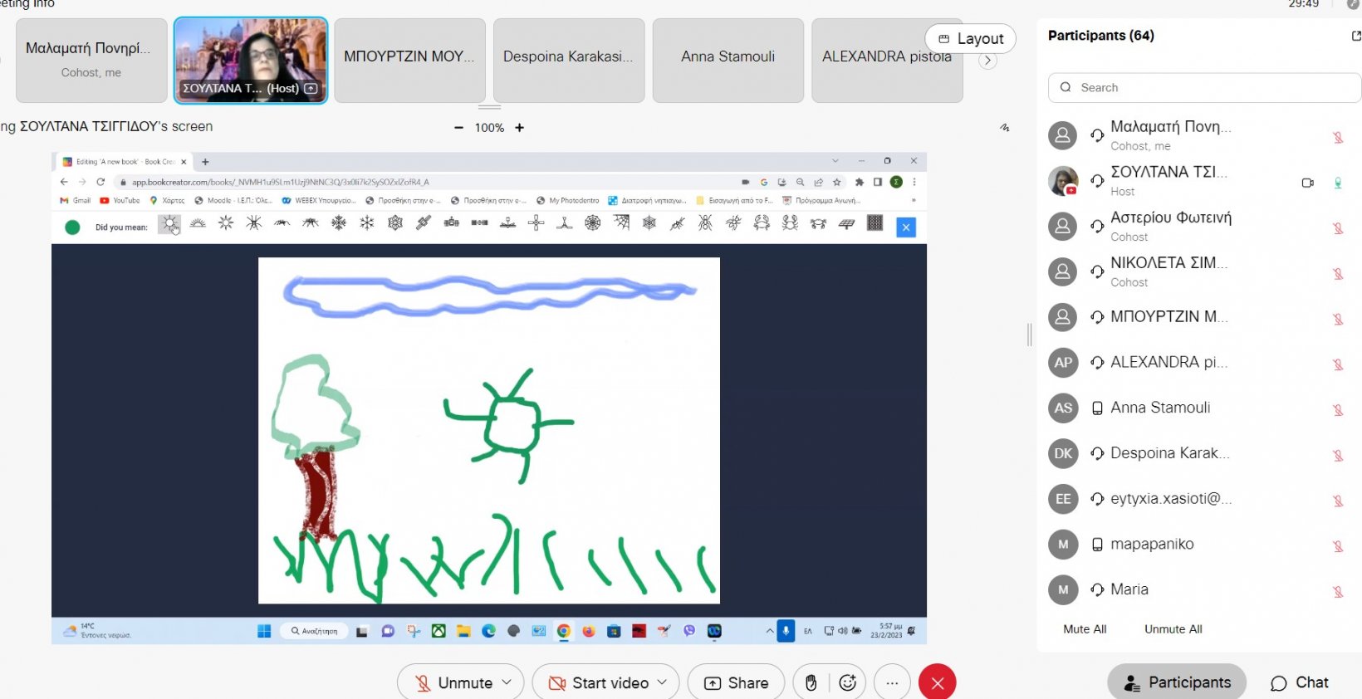Show more participant thumbnails with the arrow
The height and width of the screenshot is (699, 1362).
[x=987, y=61]
